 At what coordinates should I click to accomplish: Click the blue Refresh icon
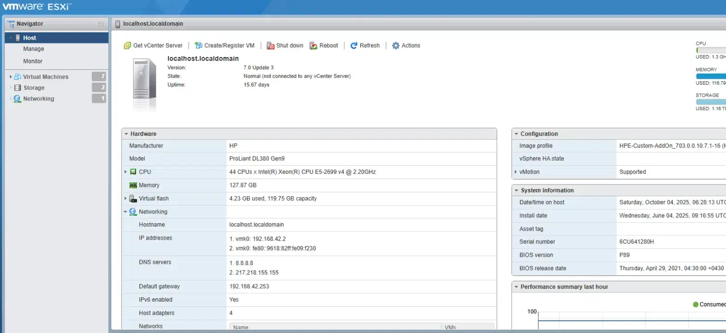pyautogui.click(x=354, y=45)
